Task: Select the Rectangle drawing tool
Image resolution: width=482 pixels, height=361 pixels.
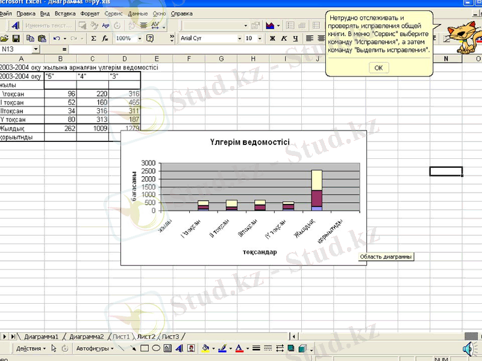Action: [x=143, y=348]
